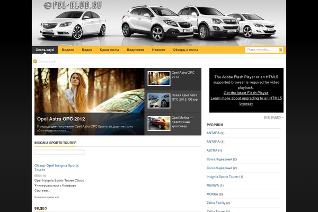Click the Opel Astra OPC 2012 sidebar slide title
This screenshot has height=212, width=318.
coord(183,75)
